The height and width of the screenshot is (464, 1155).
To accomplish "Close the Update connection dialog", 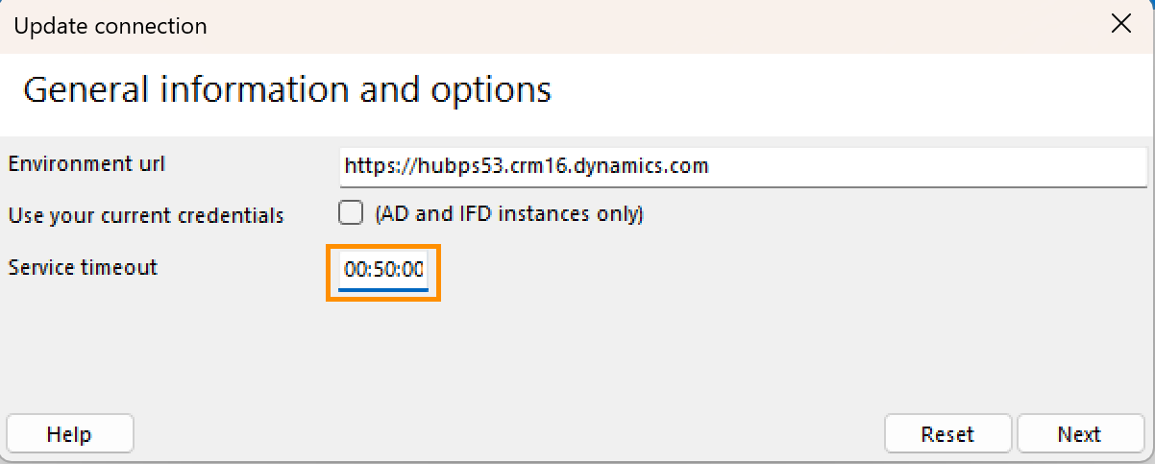I will point(1120,26).
